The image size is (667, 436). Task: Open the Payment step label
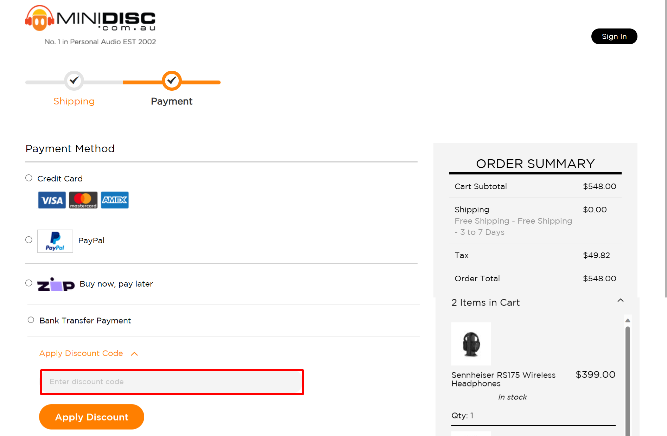tap(171, 101)
